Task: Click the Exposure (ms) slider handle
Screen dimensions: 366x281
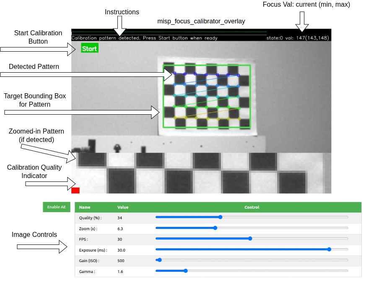Action: (x=330, y=249)
